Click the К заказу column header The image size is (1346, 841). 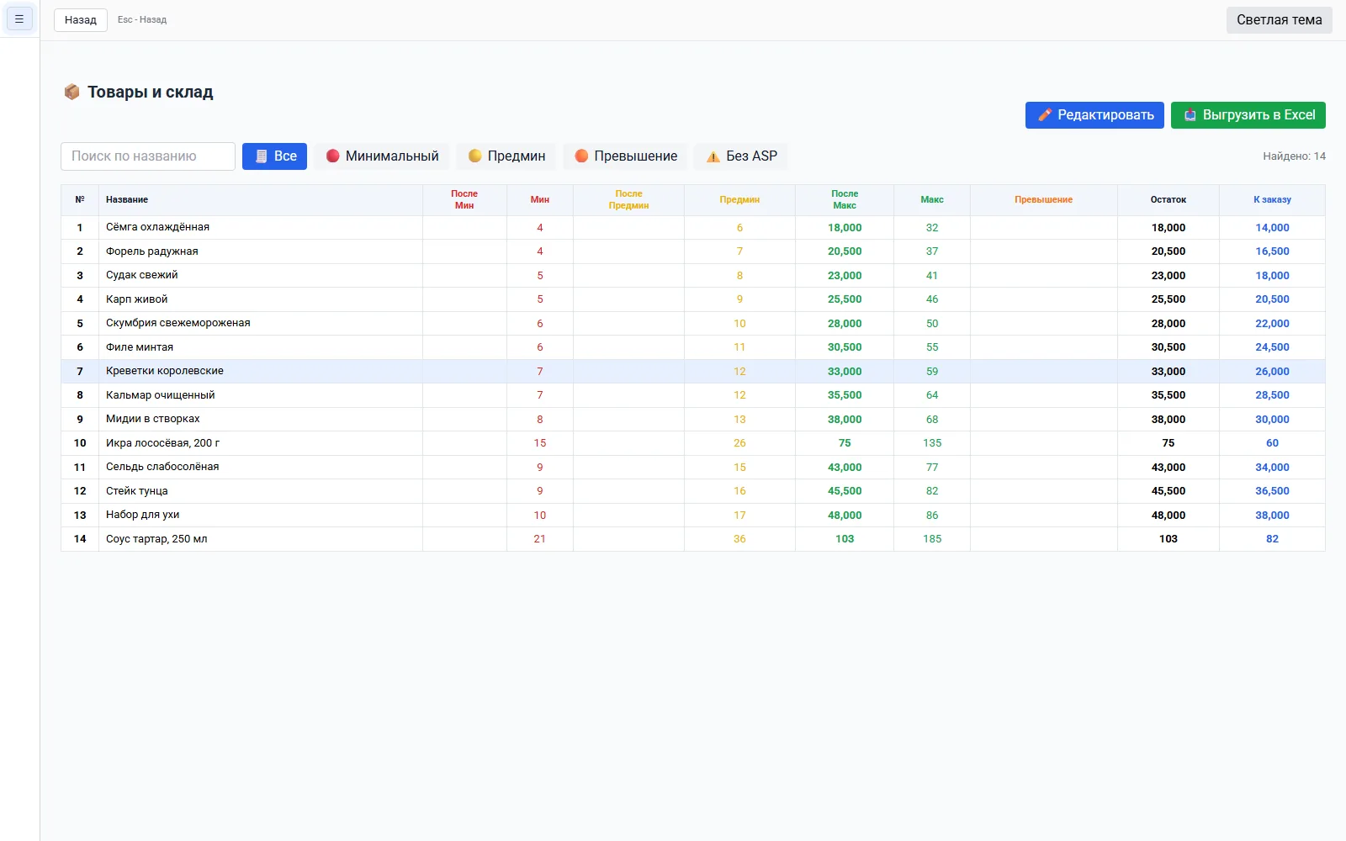coord(1272,200)
